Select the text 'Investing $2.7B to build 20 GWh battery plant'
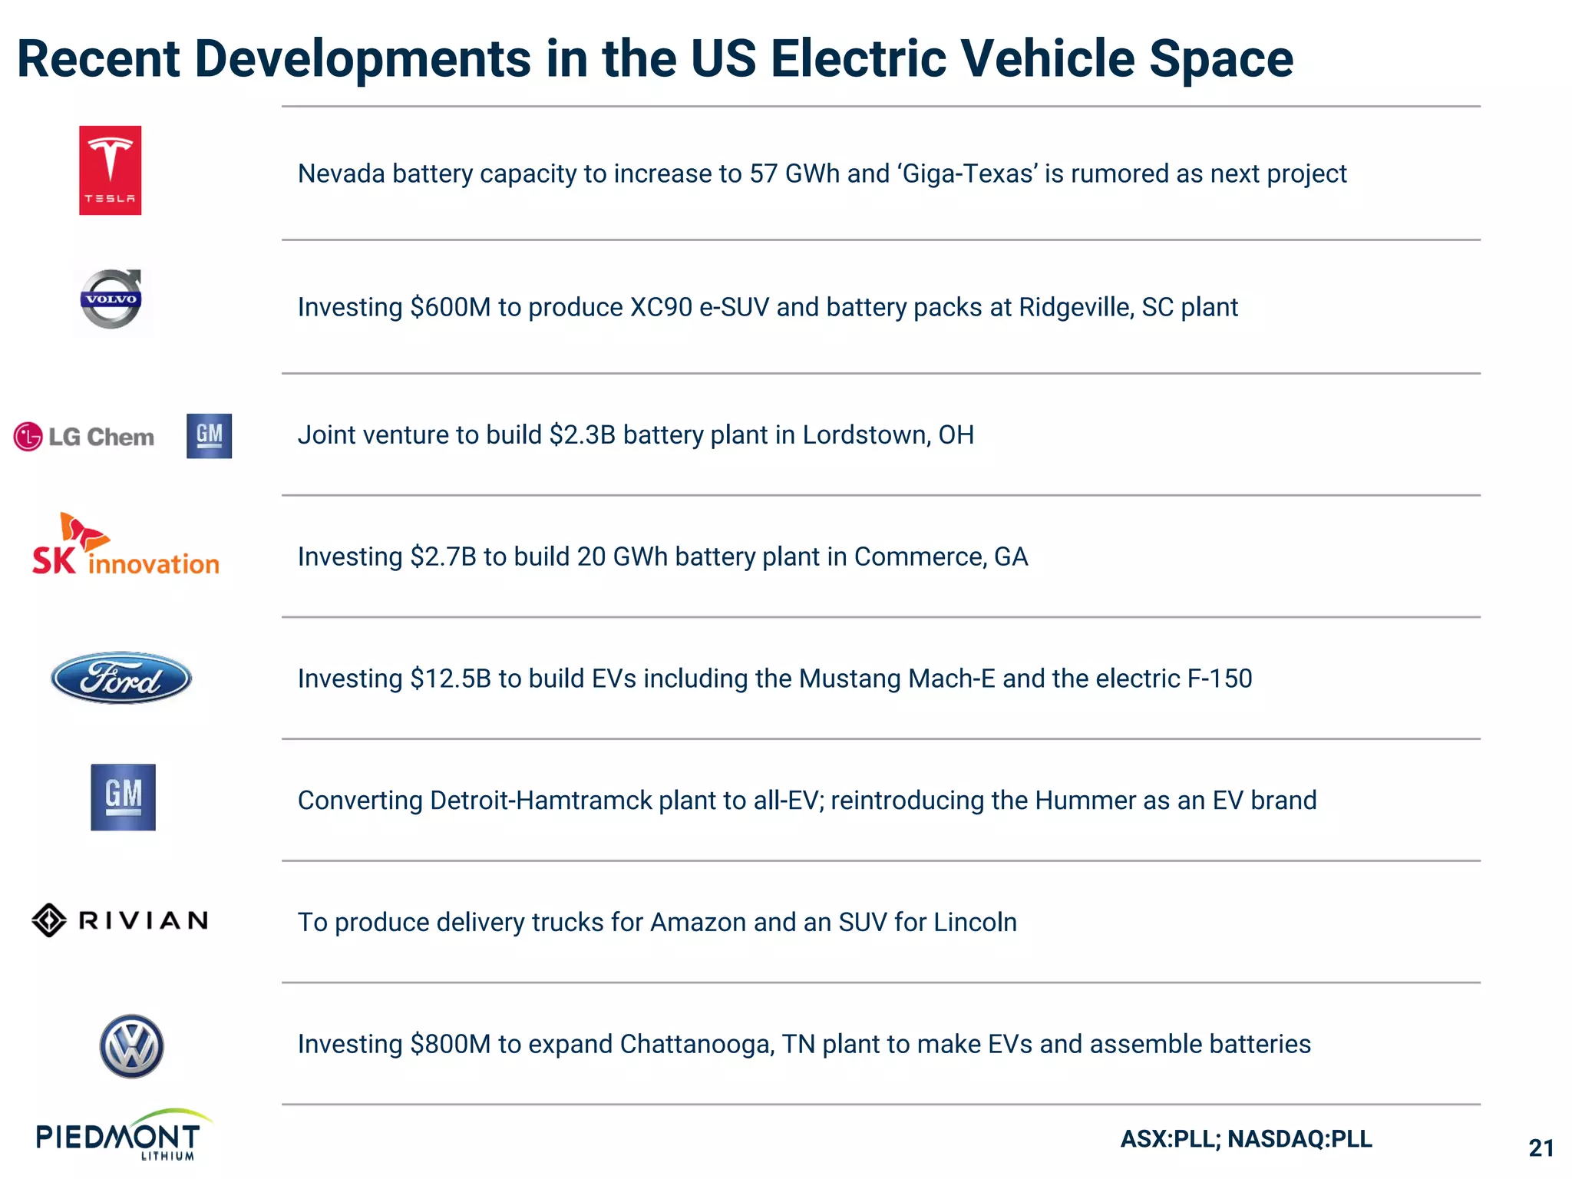This screenshot has height=1179, width=1572. click(x=559, y=557)
